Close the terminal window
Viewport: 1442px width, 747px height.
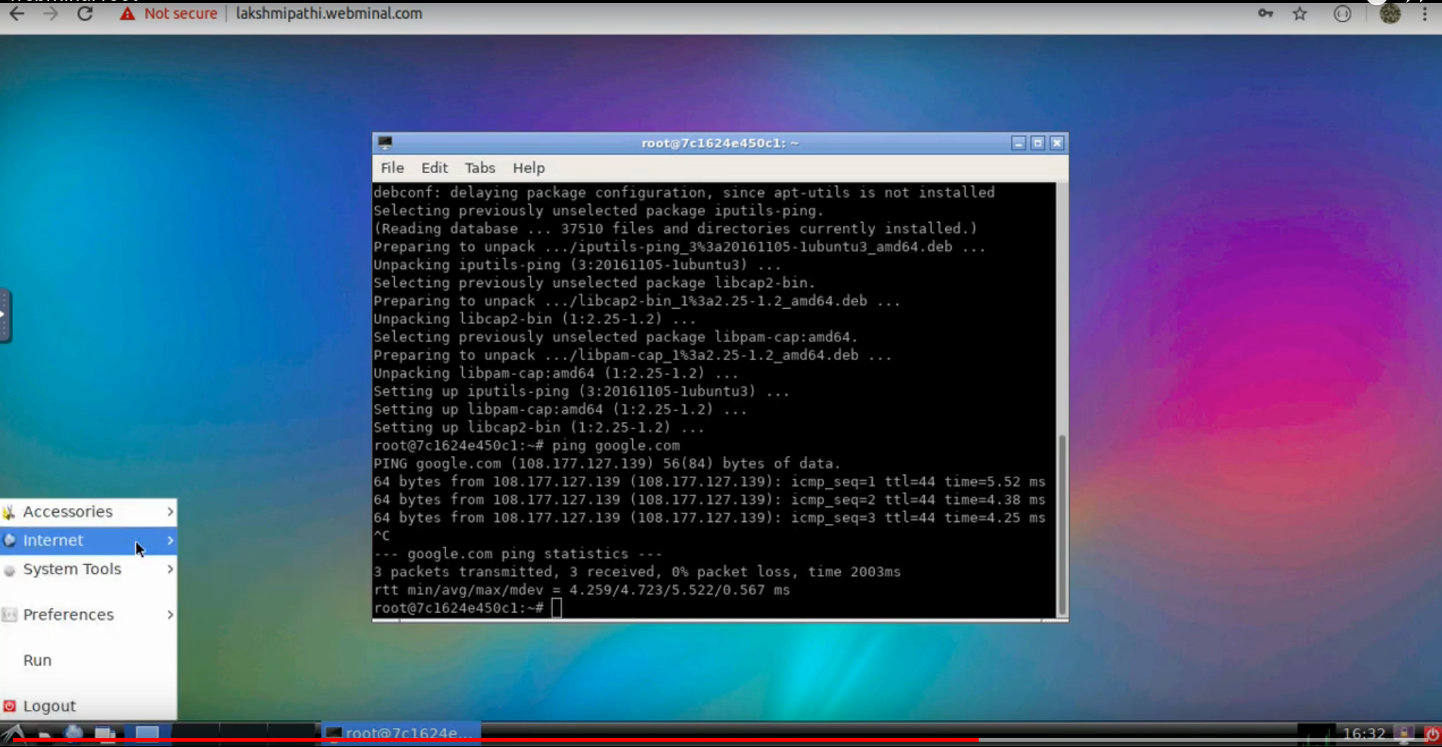1057,143
